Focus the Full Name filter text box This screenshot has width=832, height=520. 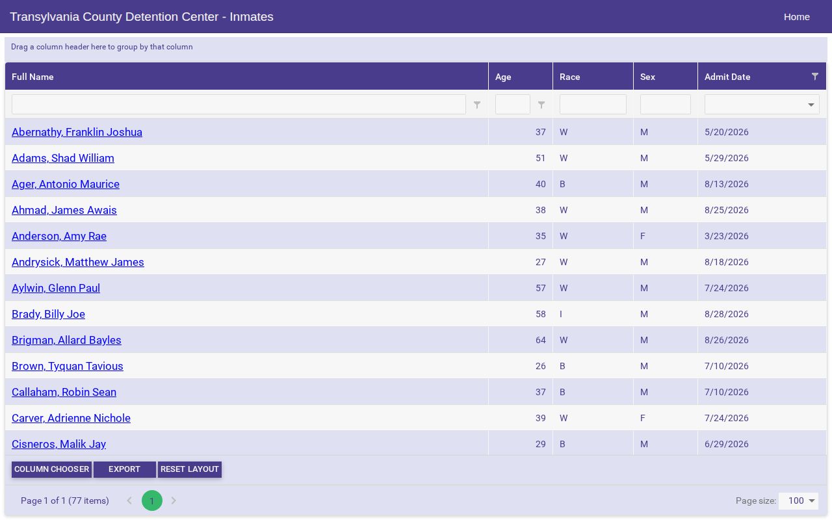click(x=239, y=105)
